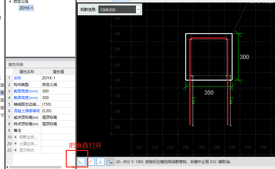
Task: Select the 名称 property name
Action: coord(17,78)
